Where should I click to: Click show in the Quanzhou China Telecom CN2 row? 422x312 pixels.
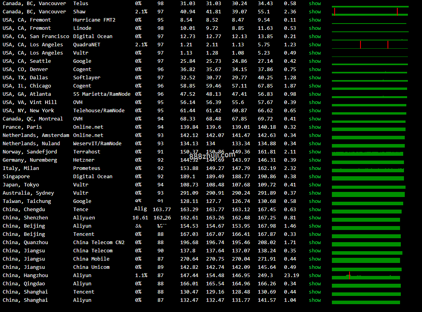[x=315, y=243]
